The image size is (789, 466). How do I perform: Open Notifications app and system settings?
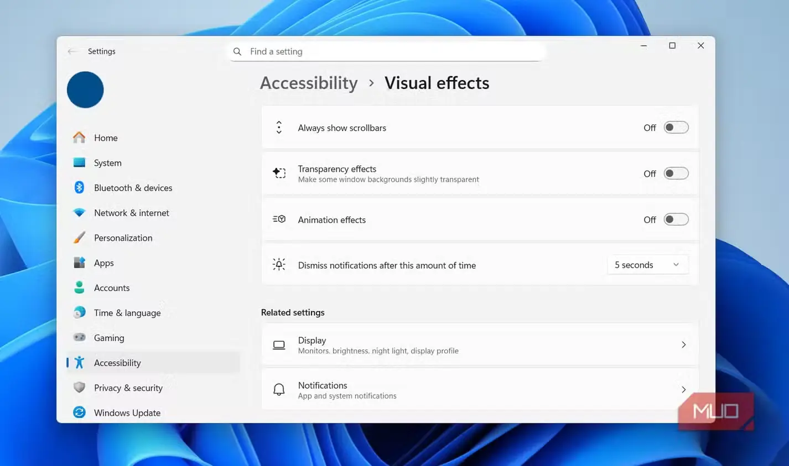point(480,389)
